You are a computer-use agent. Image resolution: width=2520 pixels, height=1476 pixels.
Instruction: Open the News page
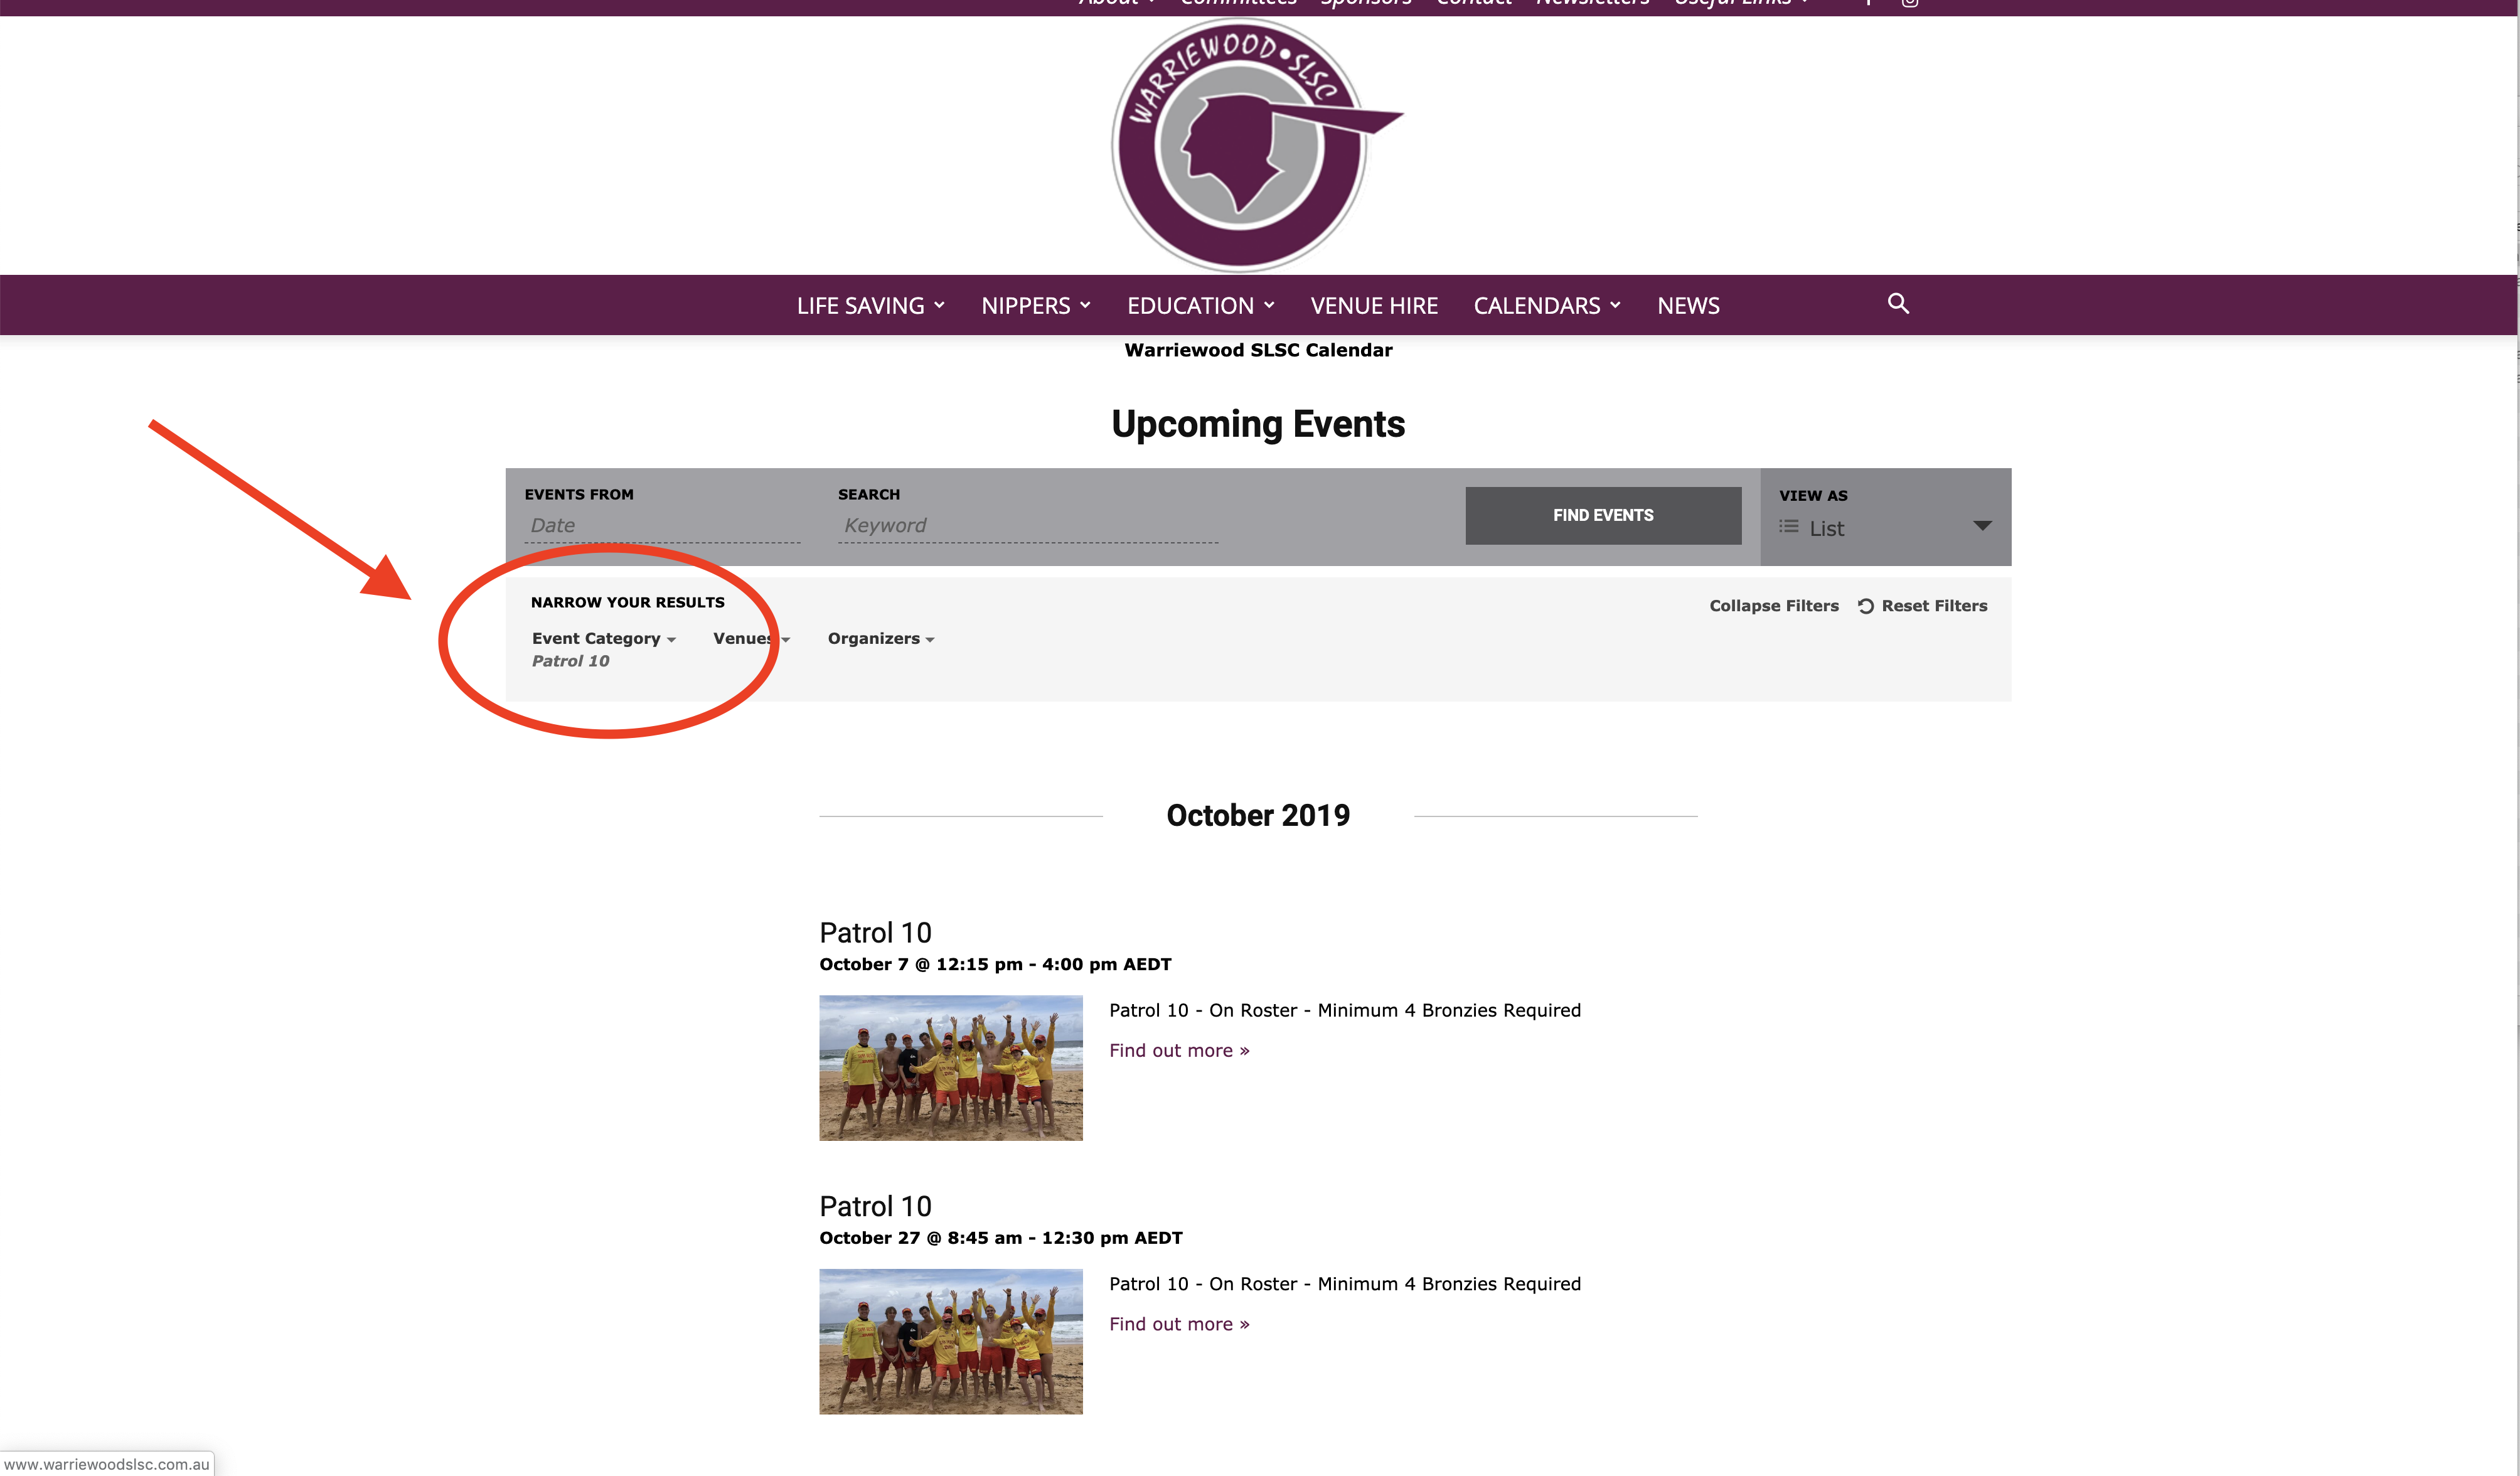1688,305
